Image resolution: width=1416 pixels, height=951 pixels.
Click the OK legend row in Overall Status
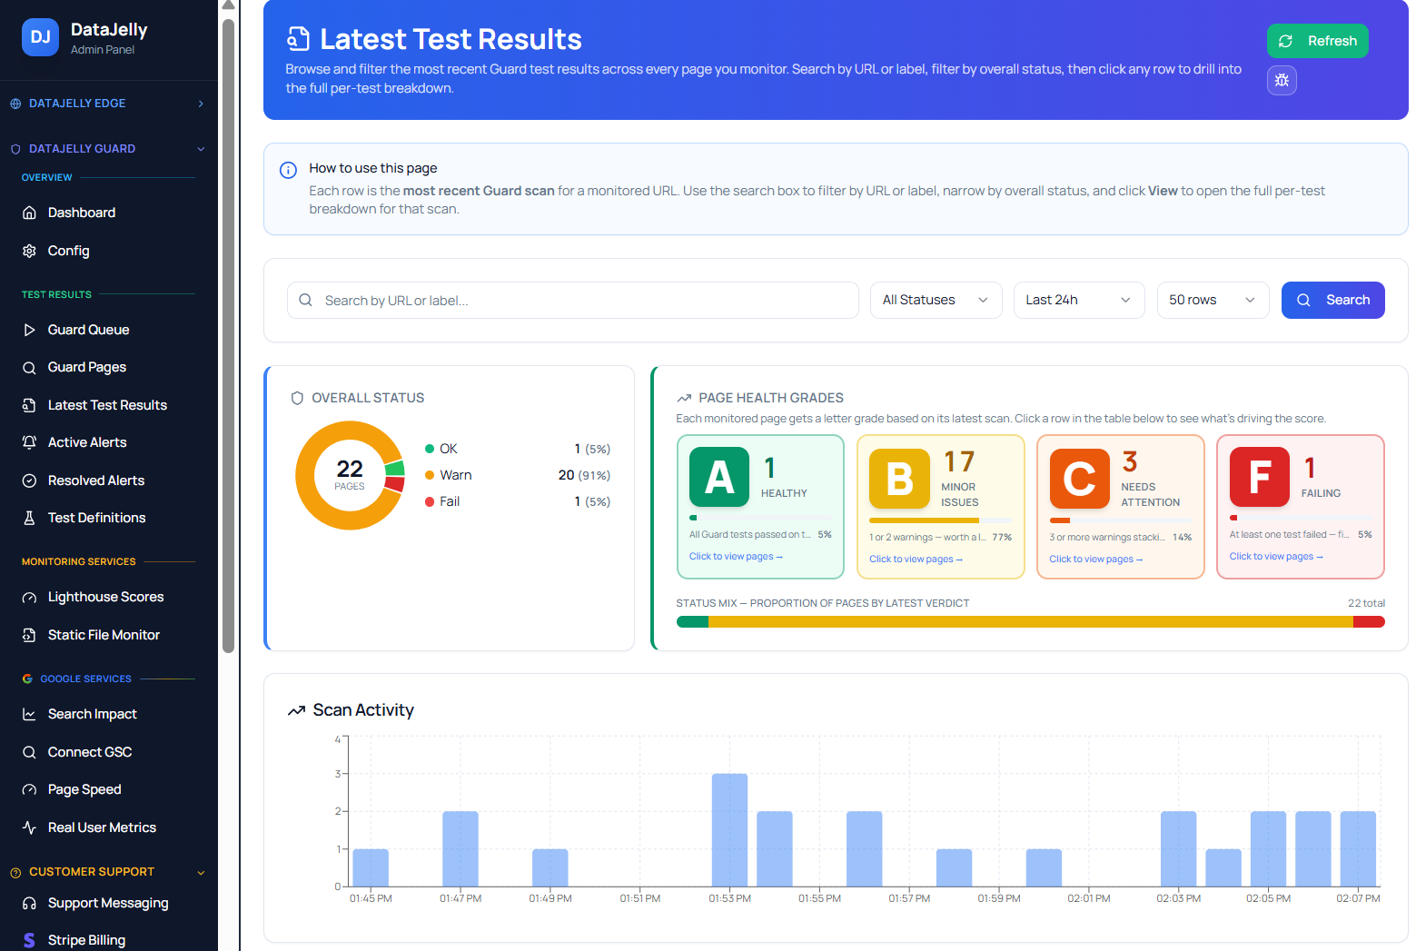[518, 449]
